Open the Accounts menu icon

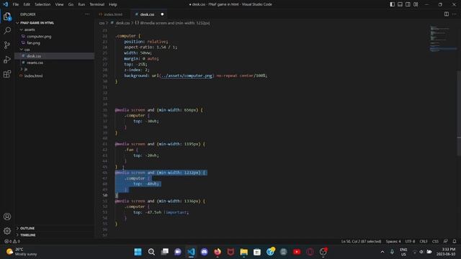pos(7,217)
